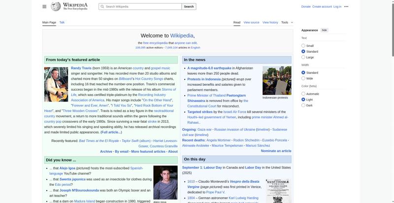Viewport: 394px width, 203px height.
Task: Click the Log in link
Action: [x=337, y=6]
